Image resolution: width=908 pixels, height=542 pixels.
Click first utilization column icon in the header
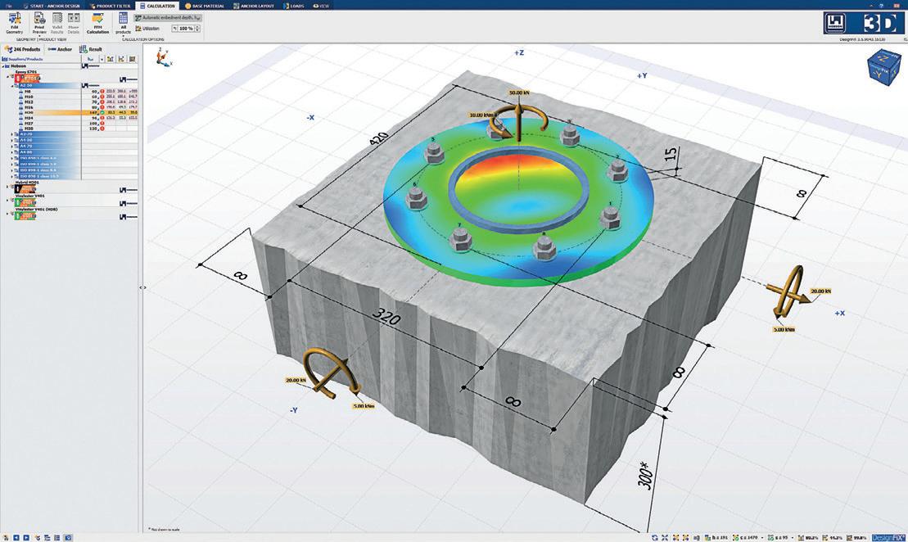click(x=110, y=59)
